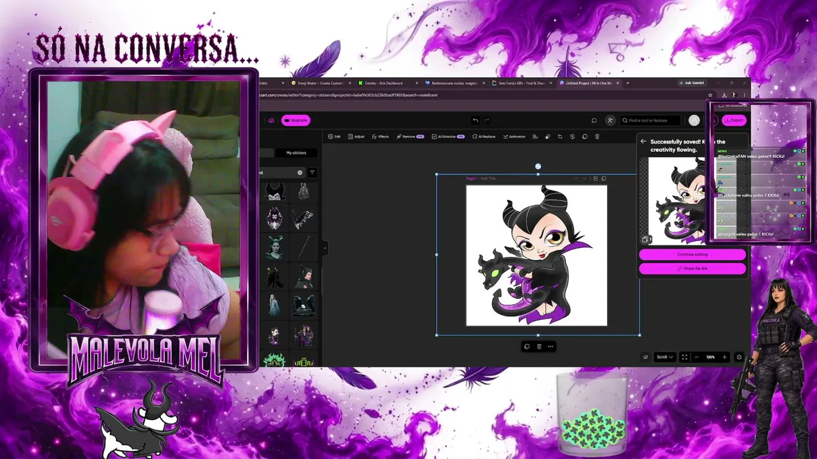Image resolution: width=817 pixels, height=459 pixels.
Task: Select the blonde girl in blue dress sticker
Action: pos(274,305)
